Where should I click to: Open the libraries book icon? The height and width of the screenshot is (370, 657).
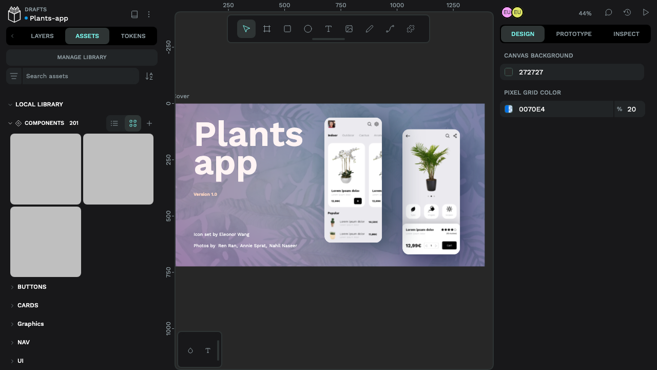(134, 14)
